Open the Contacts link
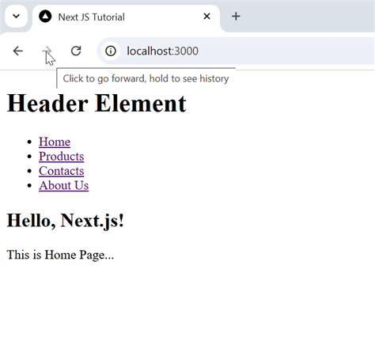Viewport: 375px width, 352px height. 62,171
